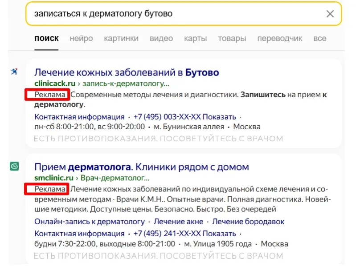
Task: Click Реклама label in smclinic.ru result
Action: [x=50, y=189]
